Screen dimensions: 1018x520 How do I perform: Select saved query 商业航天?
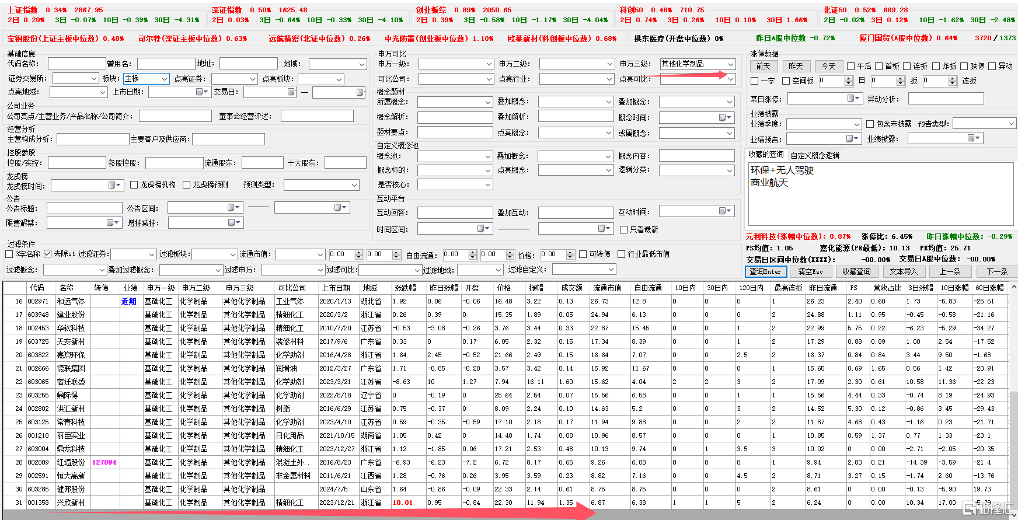pos(769,183)
